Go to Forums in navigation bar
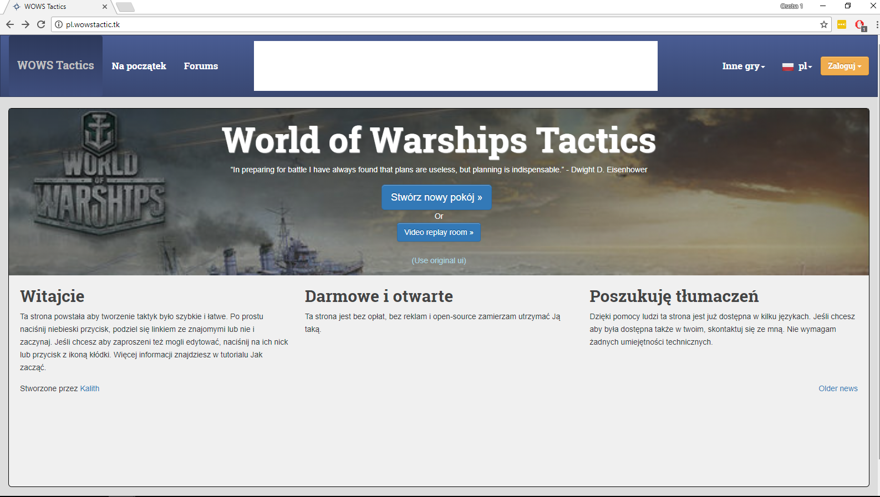Image resolution: width=880 pixels, height=497 pixels. pos(201,66)
